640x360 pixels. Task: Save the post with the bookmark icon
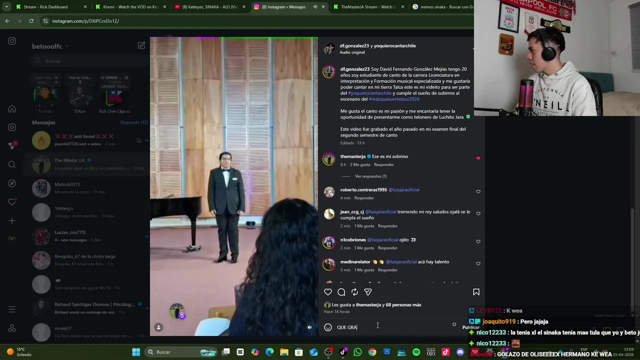point(476,292)
